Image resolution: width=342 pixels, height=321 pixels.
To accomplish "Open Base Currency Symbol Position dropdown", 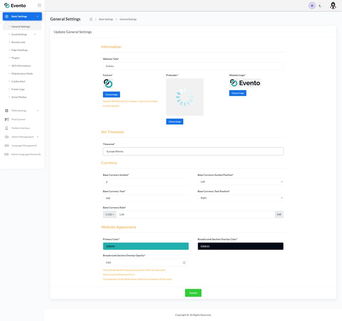I will [240, 182].
